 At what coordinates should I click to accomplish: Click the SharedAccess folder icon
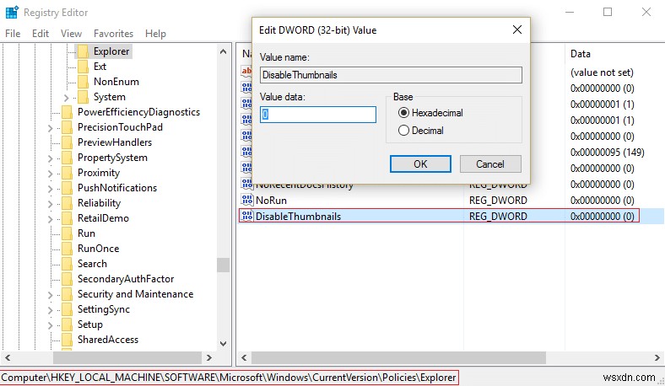coord(67,340)
